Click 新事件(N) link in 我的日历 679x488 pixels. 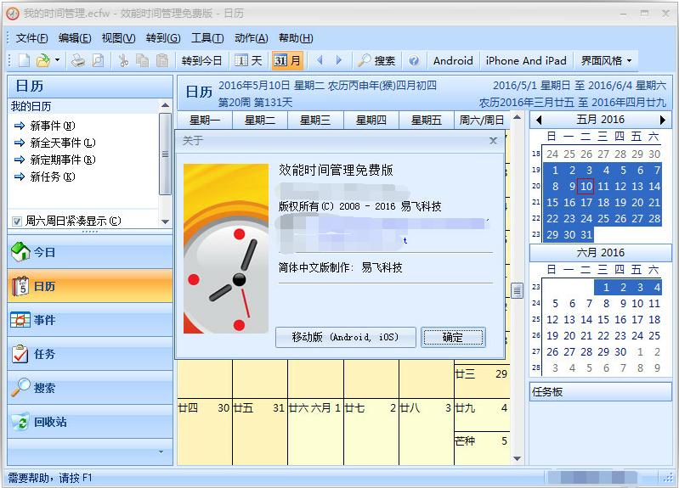(52, 126)
